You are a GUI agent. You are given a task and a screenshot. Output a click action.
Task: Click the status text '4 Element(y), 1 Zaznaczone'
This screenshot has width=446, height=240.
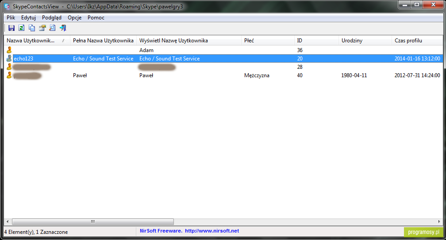point(36,232)
